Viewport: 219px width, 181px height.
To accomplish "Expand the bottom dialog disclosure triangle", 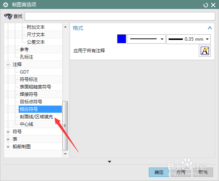I will click(x=110, y=162).
